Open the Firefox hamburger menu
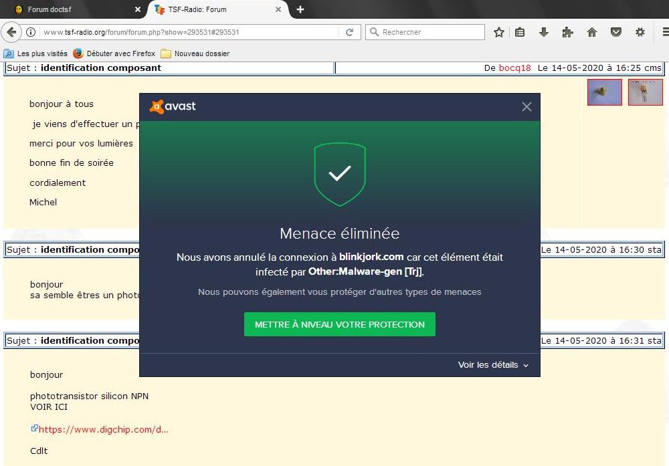The width and height of the screenshot is (669, 466). point(664,32)
